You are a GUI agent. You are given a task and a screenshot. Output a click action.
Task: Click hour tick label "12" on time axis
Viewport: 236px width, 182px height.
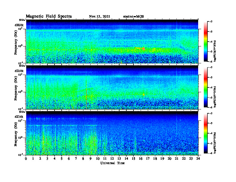(112, 159)
